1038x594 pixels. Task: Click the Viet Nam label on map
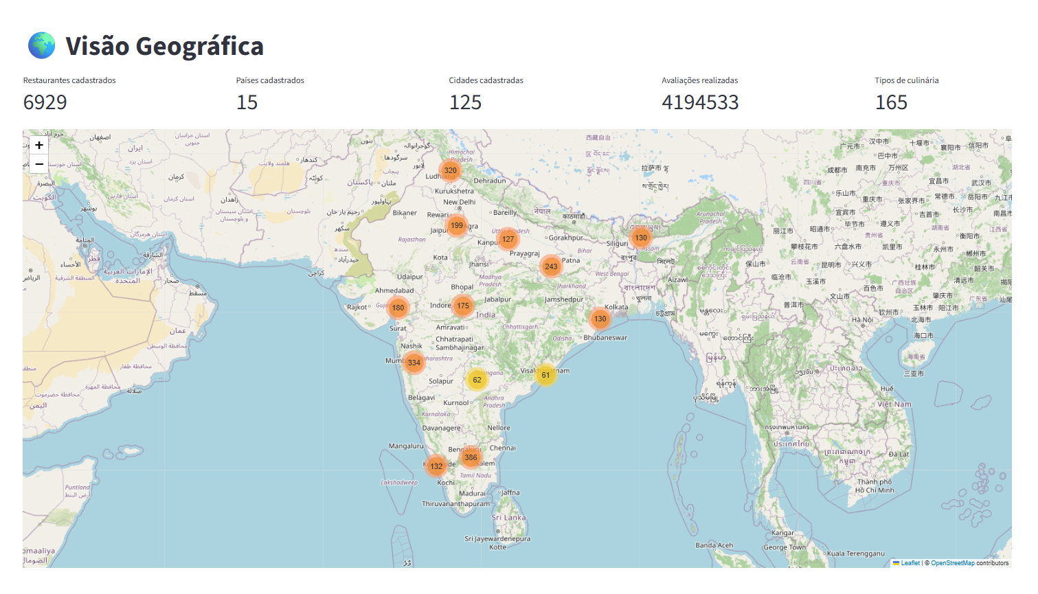894,404
